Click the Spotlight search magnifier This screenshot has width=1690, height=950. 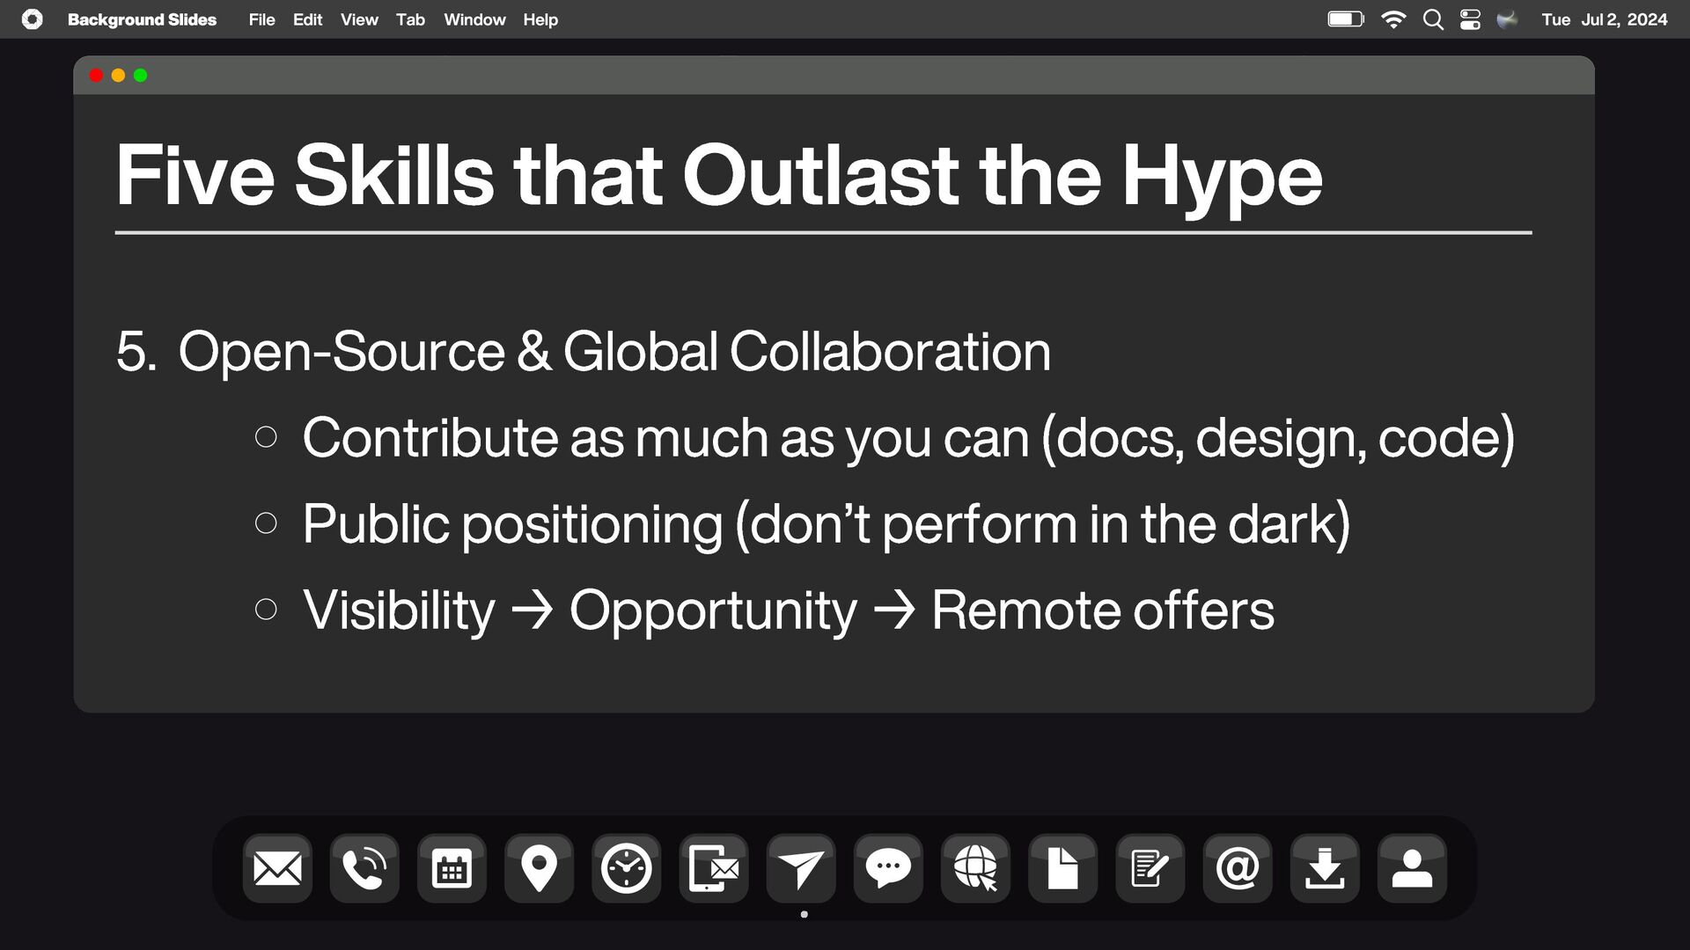[1433, 19]
